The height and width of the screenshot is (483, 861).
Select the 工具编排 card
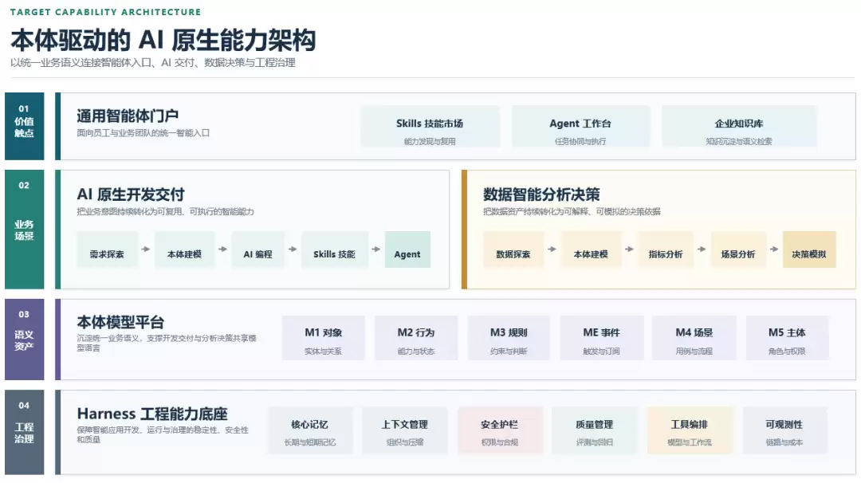pyautogui.click(x=690, y=430)
